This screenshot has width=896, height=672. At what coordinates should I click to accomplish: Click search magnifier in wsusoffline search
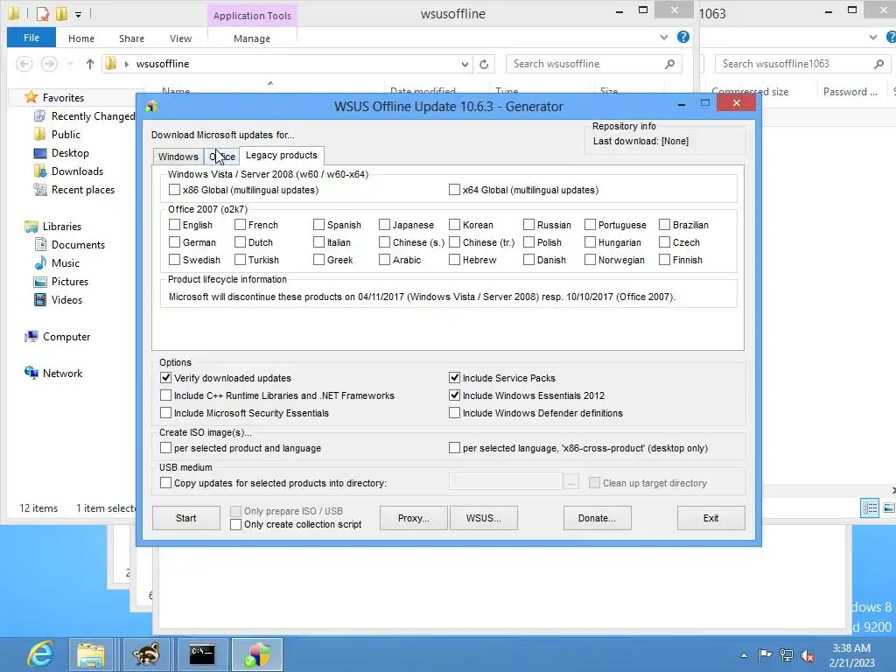click(669, 64)
